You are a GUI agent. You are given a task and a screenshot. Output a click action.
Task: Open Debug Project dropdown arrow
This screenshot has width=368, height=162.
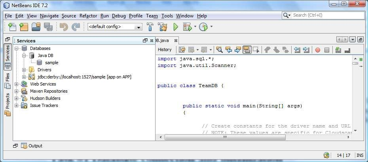195,27
